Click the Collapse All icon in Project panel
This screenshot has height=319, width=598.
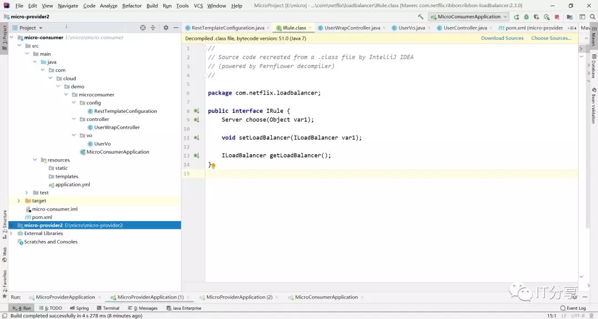pos(153,28)
